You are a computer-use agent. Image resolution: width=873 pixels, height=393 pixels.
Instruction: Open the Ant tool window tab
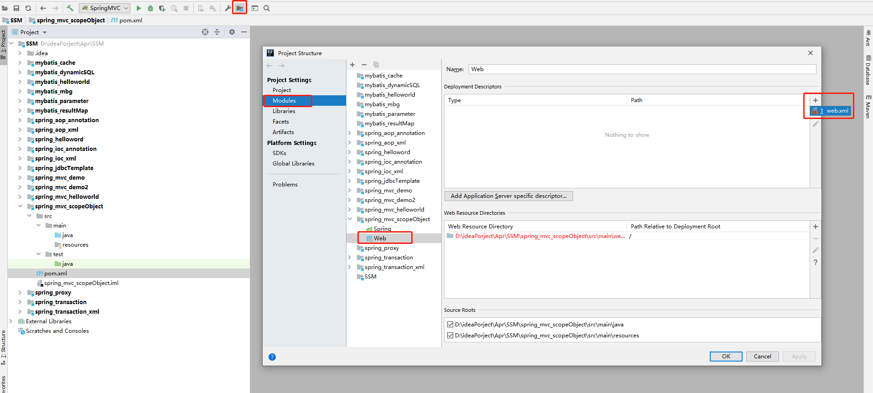coord(868,38)
